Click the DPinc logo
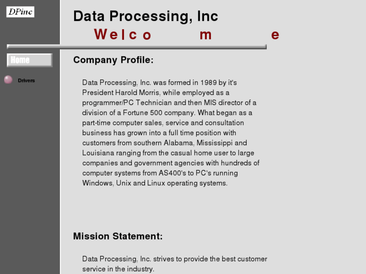 [20, 12]
